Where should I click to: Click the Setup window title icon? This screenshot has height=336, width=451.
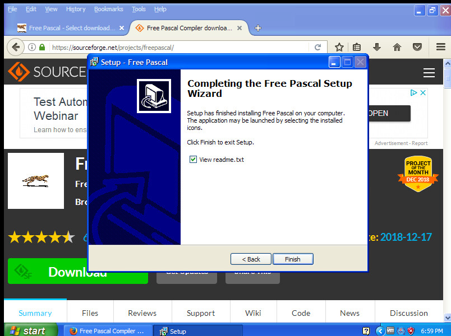pyautogui.click(x=94, y=62)
